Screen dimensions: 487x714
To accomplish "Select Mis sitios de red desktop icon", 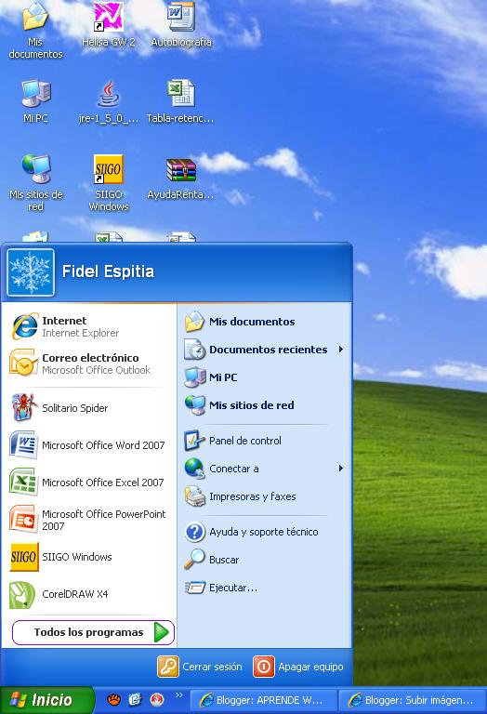I will tap(35, 183).
